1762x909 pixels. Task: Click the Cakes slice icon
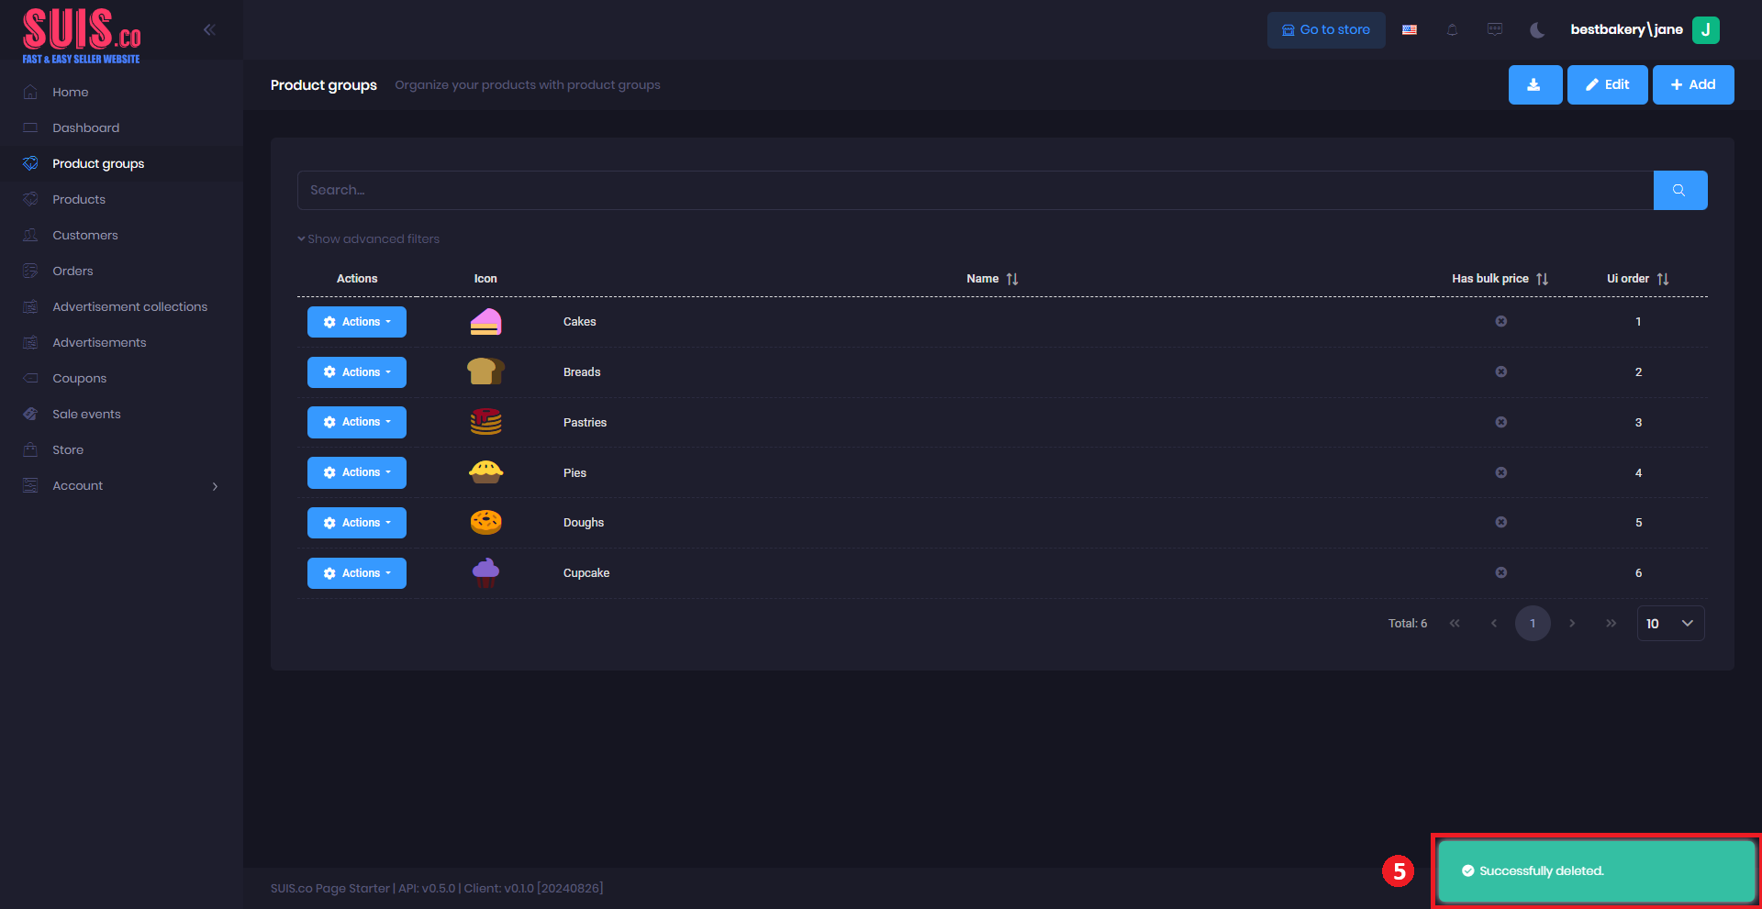[x=485, y=322]
